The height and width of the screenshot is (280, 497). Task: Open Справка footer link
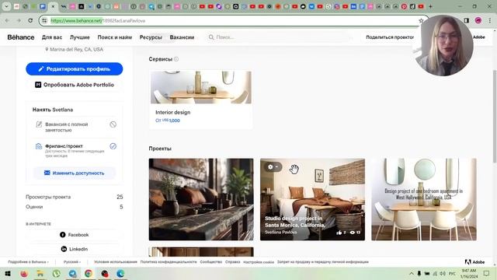point(232,262)
